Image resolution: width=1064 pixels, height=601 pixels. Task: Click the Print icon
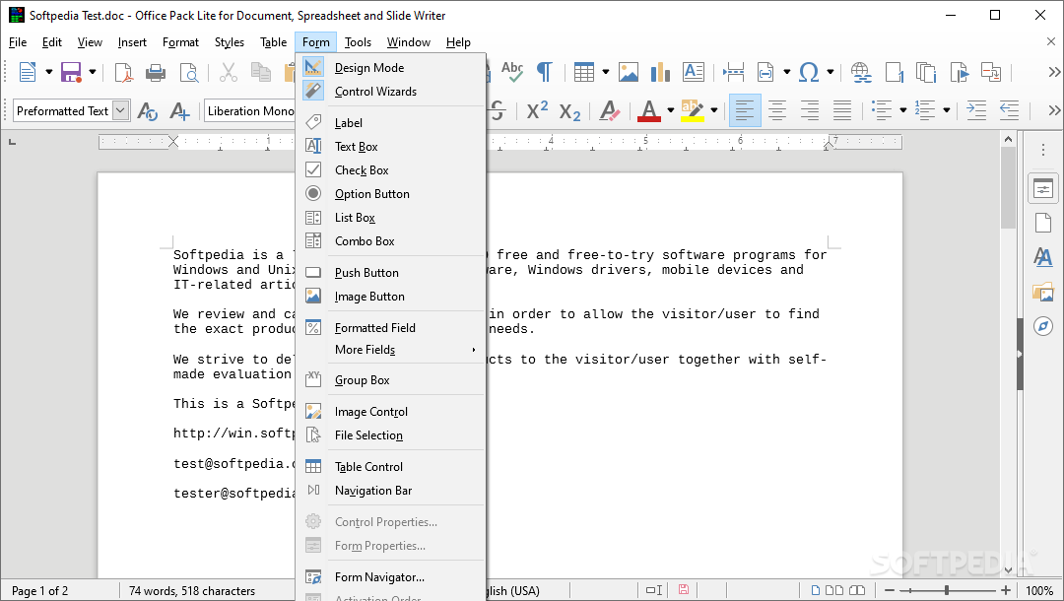(x=156, y=72)
